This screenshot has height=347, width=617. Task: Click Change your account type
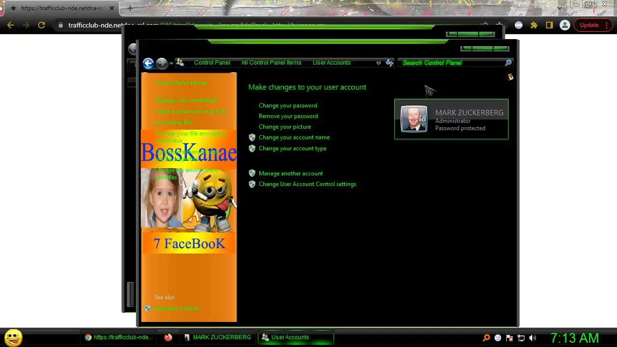(x=293, y=148)
